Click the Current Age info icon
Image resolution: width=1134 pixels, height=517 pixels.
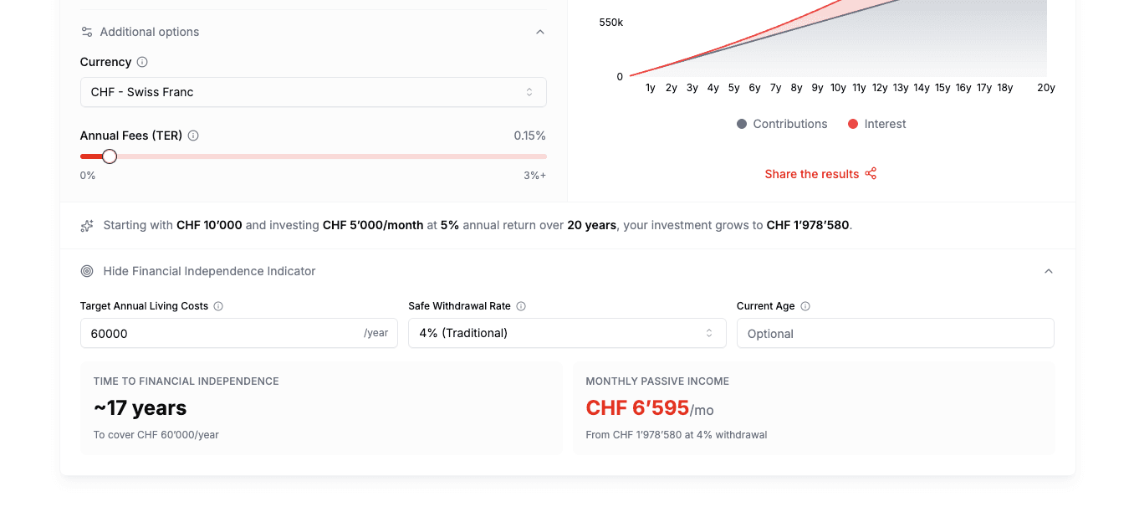(x=805, y=305)
